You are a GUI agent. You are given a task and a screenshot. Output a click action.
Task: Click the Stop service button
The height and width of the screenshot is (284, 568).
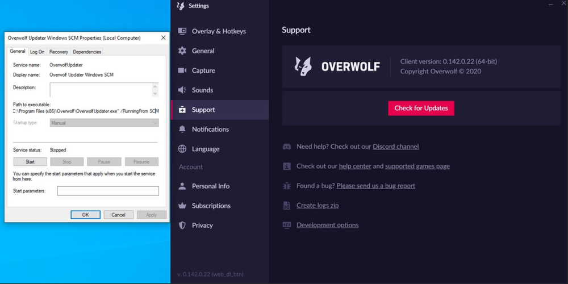(x=67, y=161)
